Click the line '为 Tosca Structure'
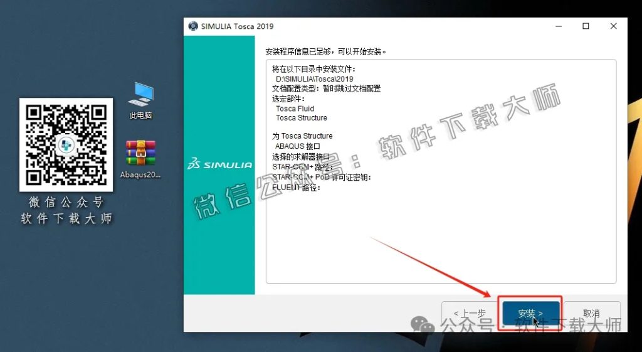The image size is (642, 352). tap(302, 136)
